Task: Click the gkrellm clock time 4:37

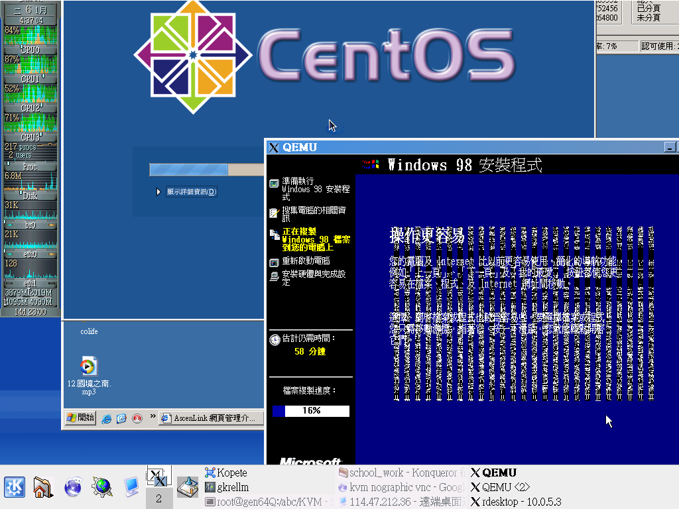Action: point(31,21)
